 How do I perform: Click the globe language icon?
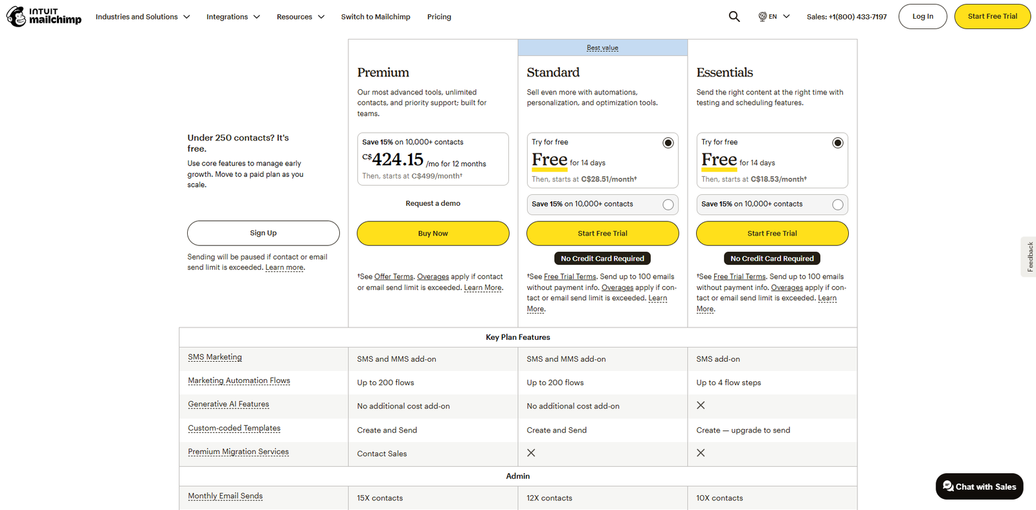pyautogui.click(x=763, y=16)
